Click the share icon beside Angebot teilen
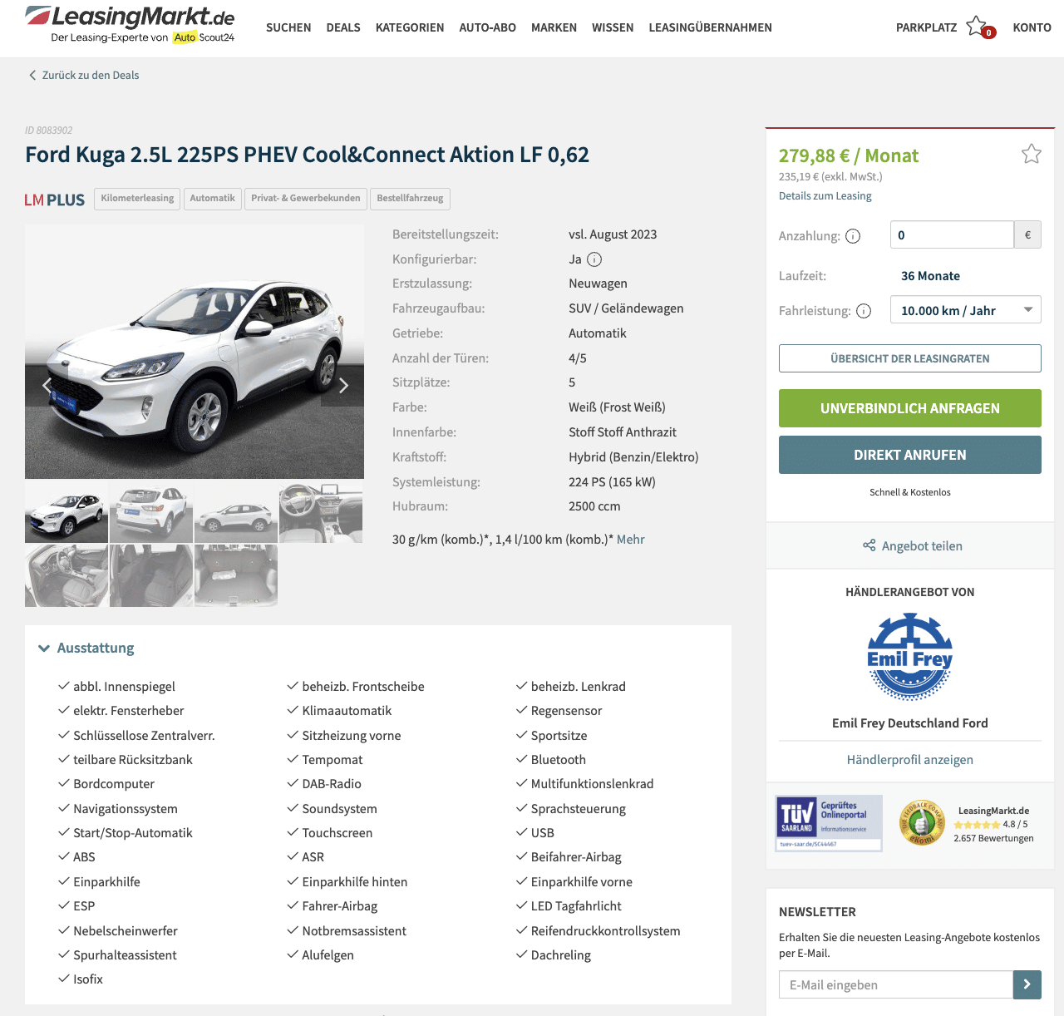Image resolution: width=1064 pixels, height=1016 pixels. [869, 545]
